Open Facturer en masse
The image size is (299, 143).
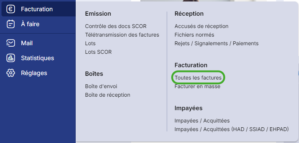(x=197, y=86)
